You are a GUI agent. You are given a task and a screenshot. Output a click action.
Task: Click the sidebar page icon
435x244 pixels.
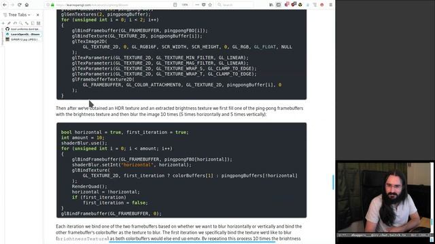tap(33, 23)
